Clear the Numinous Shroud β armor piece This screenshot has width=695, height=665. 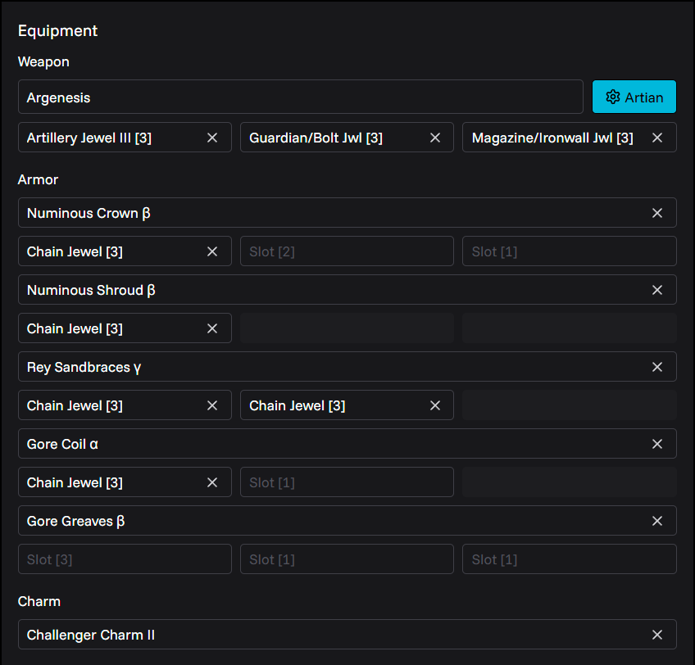pyautogui.click(x=657, y=290)
